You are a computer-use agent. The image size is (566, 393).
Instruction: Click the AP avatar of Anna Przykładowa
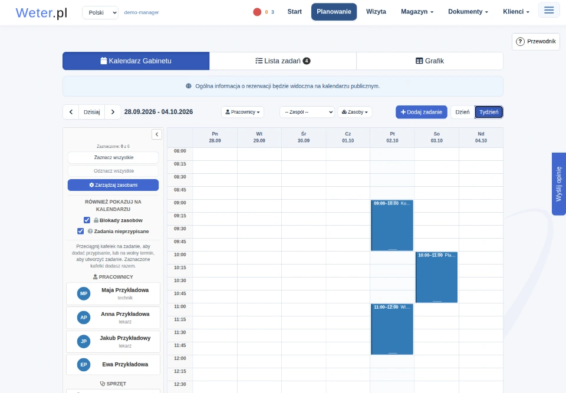click(x=84, y=318)
